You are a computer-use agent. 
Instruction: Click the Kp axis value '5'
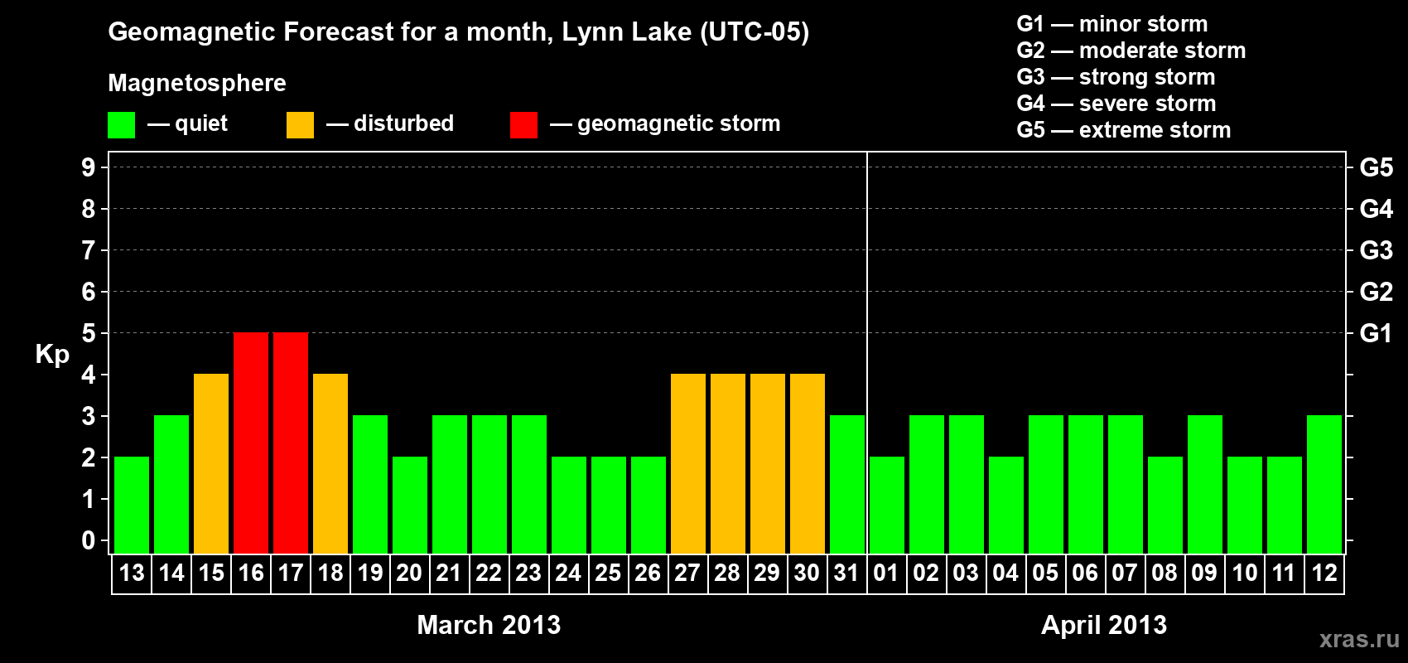[x=89, y=333]
